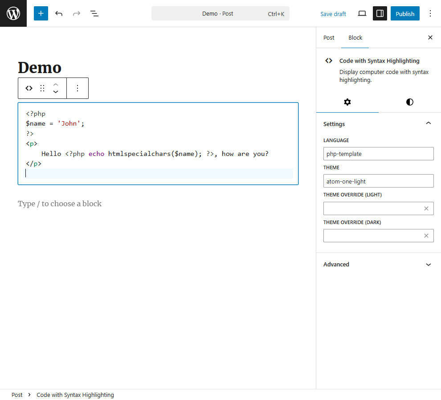Image resolution: width=441 pixels, height=400 pixels.
Task: Redo the last undone change
Action: pyautogui.click(x=77, y=13)
